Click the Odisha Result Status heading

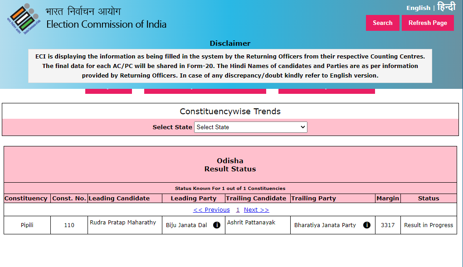(230, 165)
